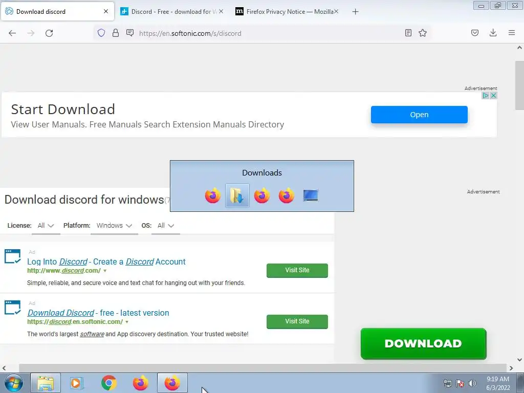This screenshot has width=524, height=393.
Task: Click the padlock site security icon
Action: (x=116, y=33)
